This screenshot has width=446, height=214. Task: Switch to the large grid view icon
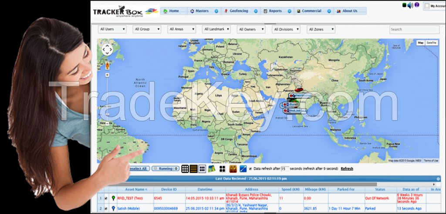tap(185, 169)
